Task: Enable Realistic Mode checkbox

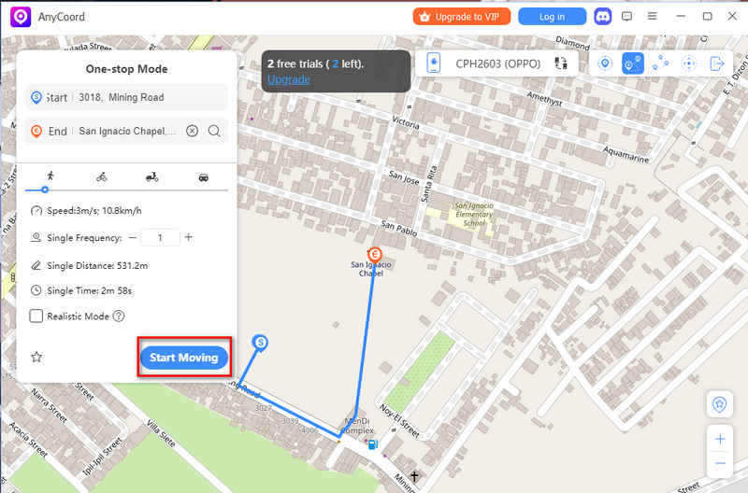Action: pyautogui.click(x=36, y=316)
